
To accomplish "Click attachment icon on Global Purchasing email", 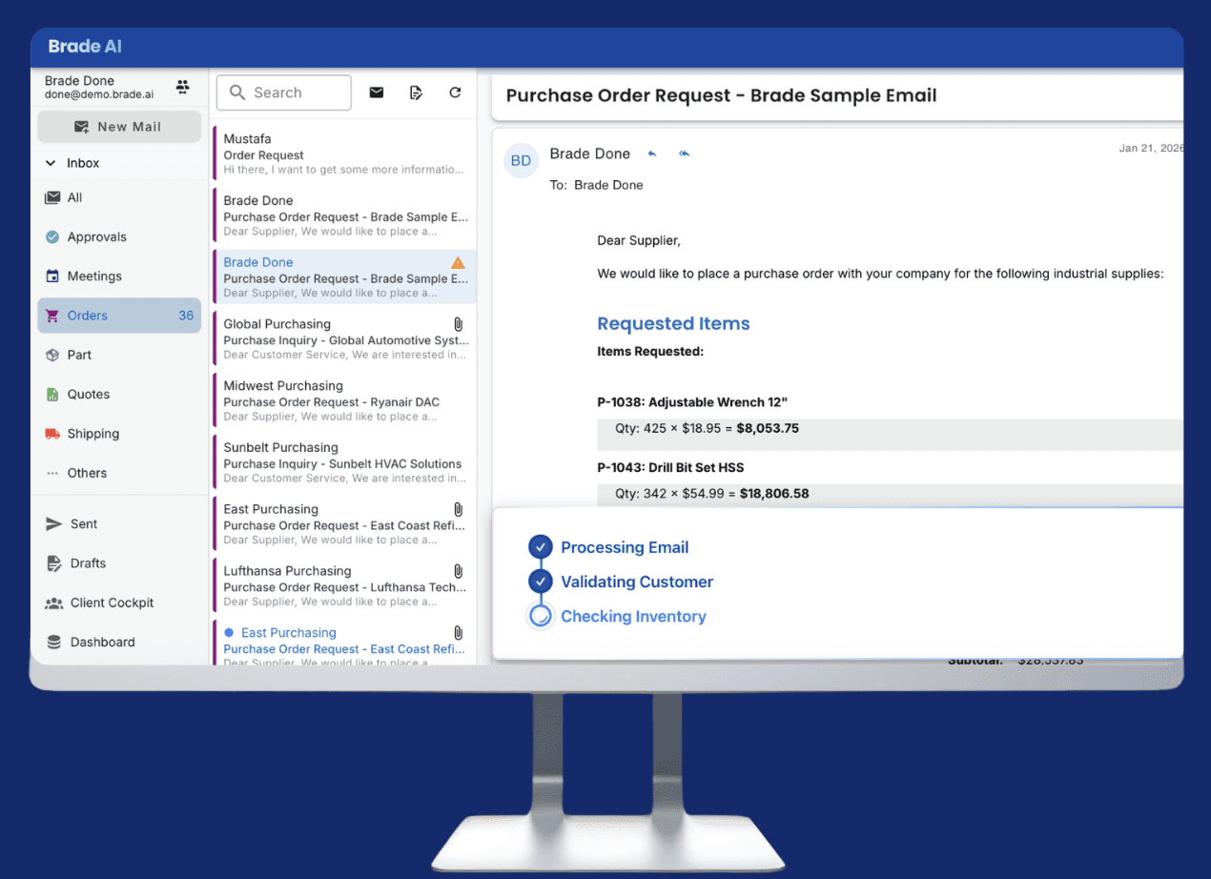I will [x=458, y=324].
